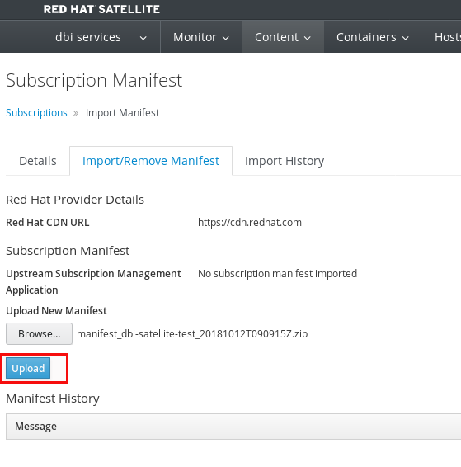Click Upstream Subscription Management Application label
This screenshot has height=467, width=461.
[x=93, y=281]
